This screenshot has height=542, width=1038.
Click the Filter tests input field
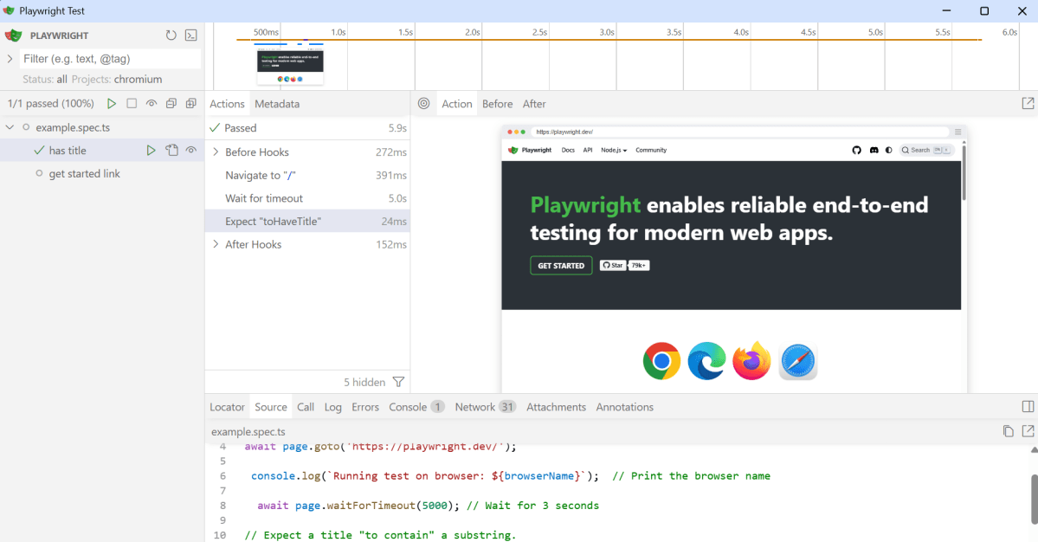[x=110, y=59]
